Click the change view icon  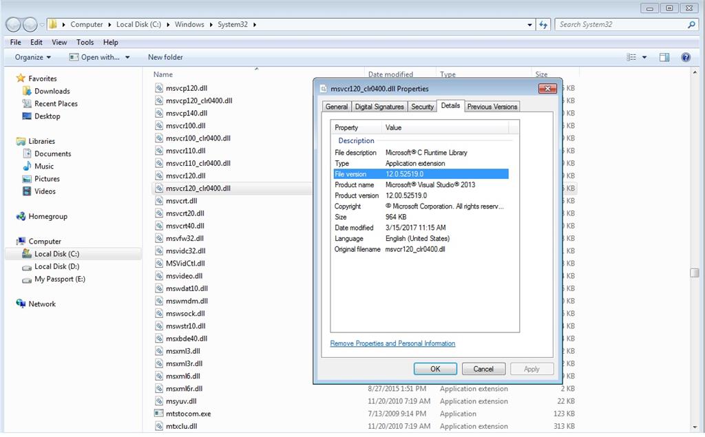click(x=631, y=57)
